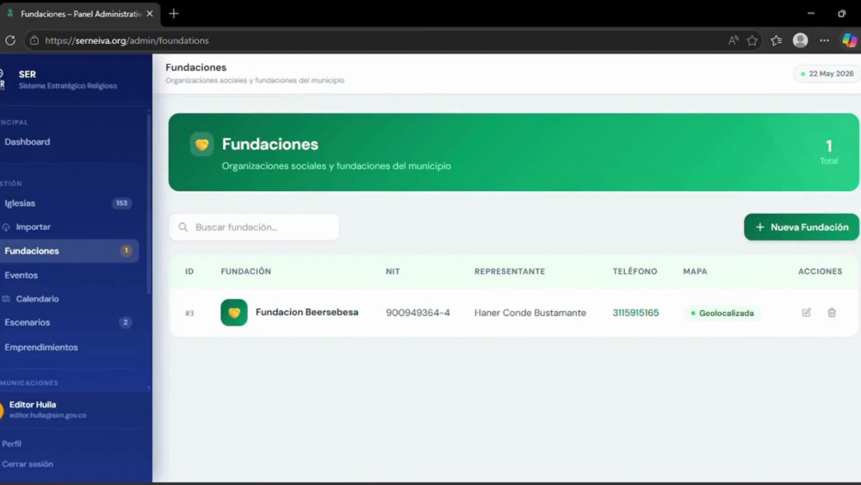View site information lock icon
Screen dimensions: 861x485
(34, 40)
